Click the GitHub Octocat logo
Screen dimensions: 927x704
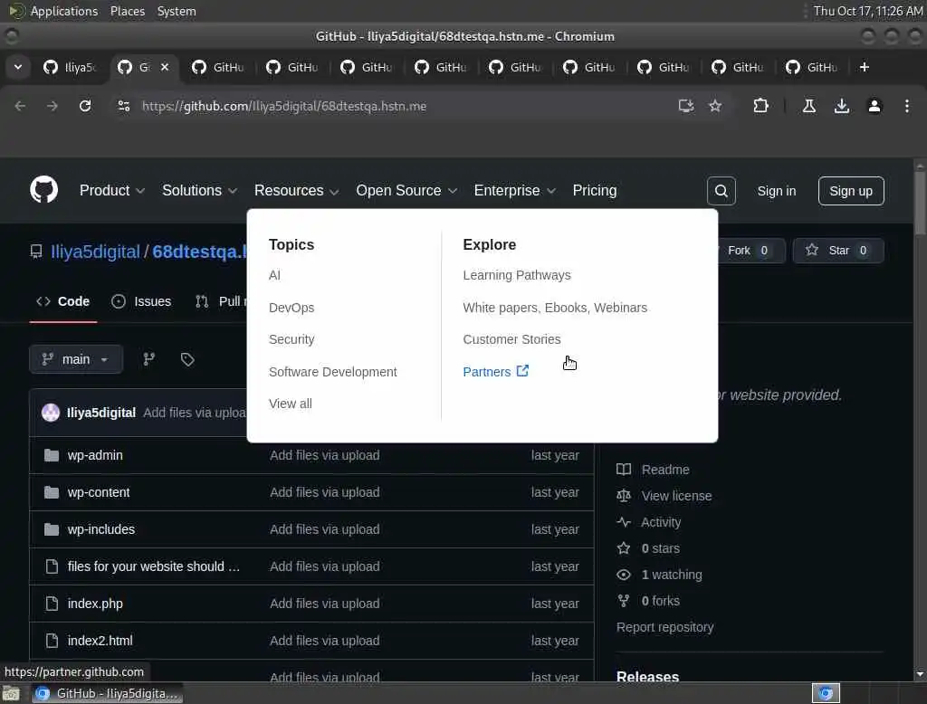(x=43, y=190)
